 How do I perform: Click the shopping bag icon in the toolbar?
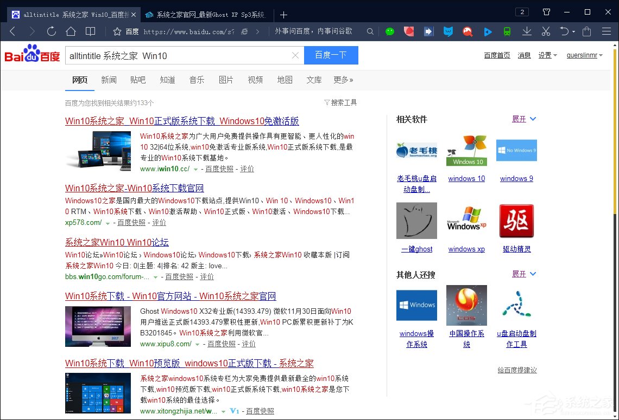click(585, 31)
